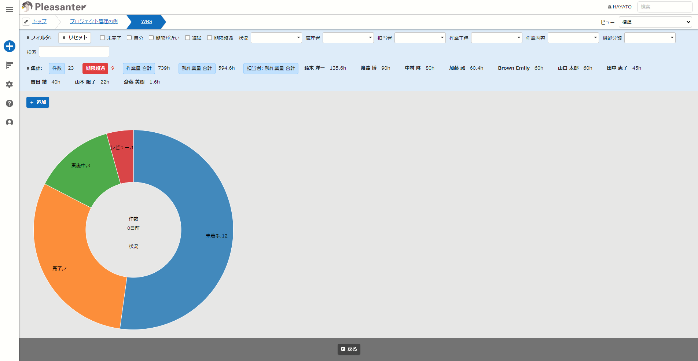Click the 戻る back button

click(349, 349)
